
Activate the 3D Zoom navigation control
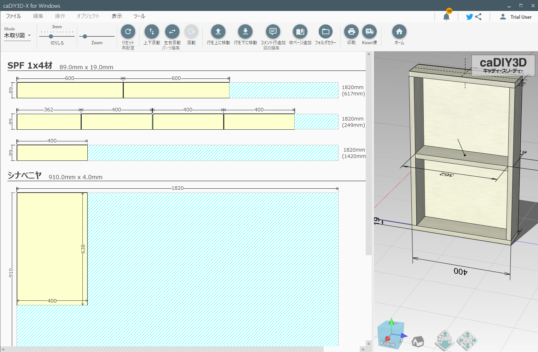pyautogui.click(x=445, y=340)
